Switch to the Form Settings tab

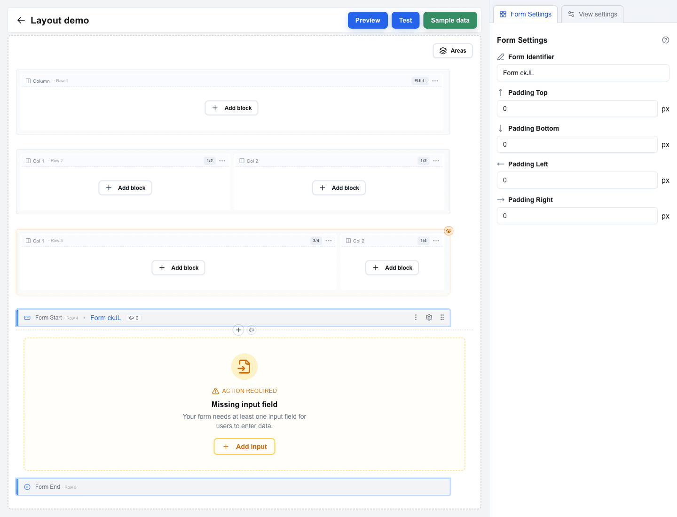pyautogui.click(x=525, y=14)
